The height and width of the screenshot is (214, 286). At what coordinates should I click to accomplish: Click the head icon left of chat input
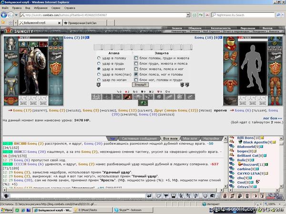coord(6,196)
